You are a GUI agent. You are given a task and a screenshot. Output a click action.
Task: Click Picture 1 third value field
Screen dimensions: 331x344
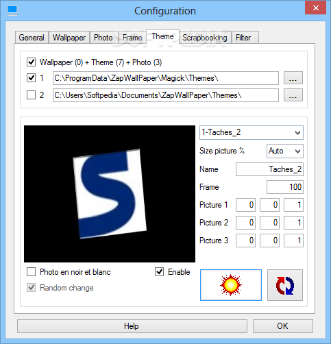[293, 205]
